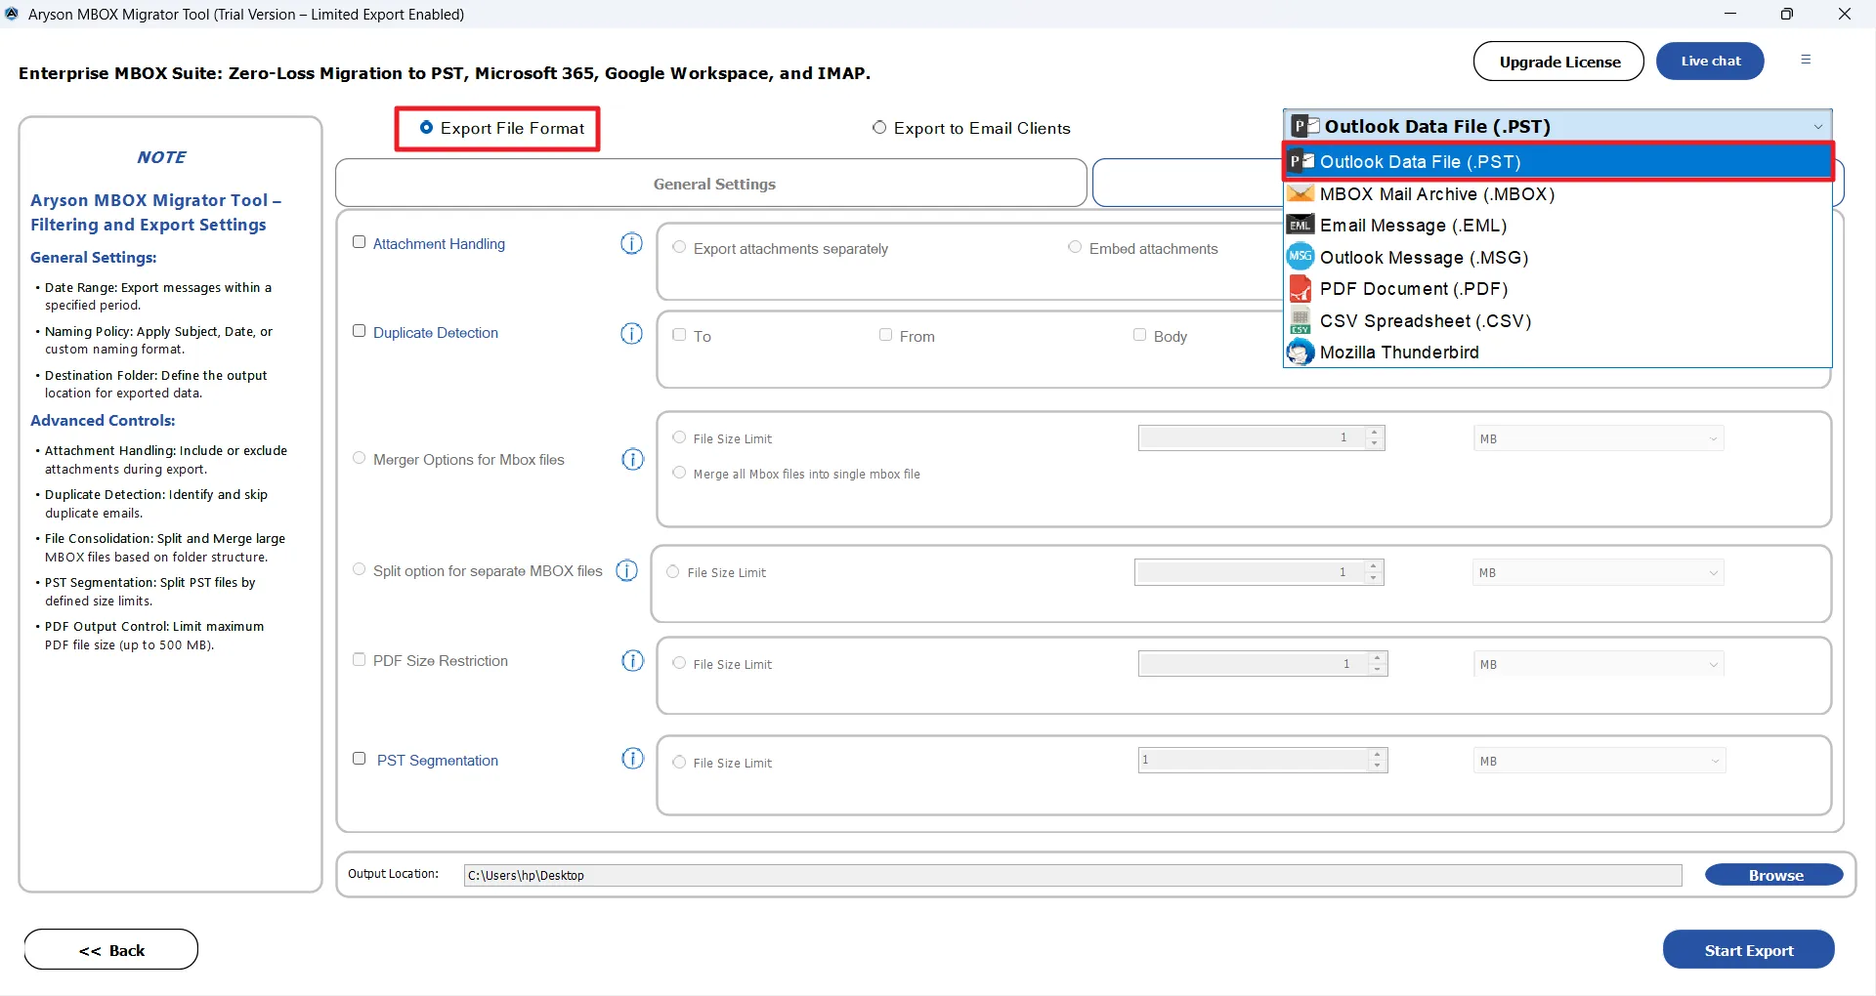Increase the PDF Size Restriction file size stepper

1378,658
